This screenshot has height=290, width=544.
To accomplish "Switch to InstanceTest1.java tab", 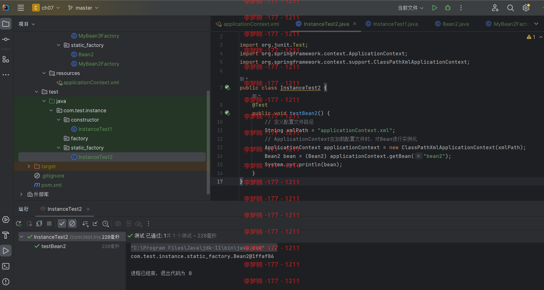I will pyautogui.click(x=391, y=24).
